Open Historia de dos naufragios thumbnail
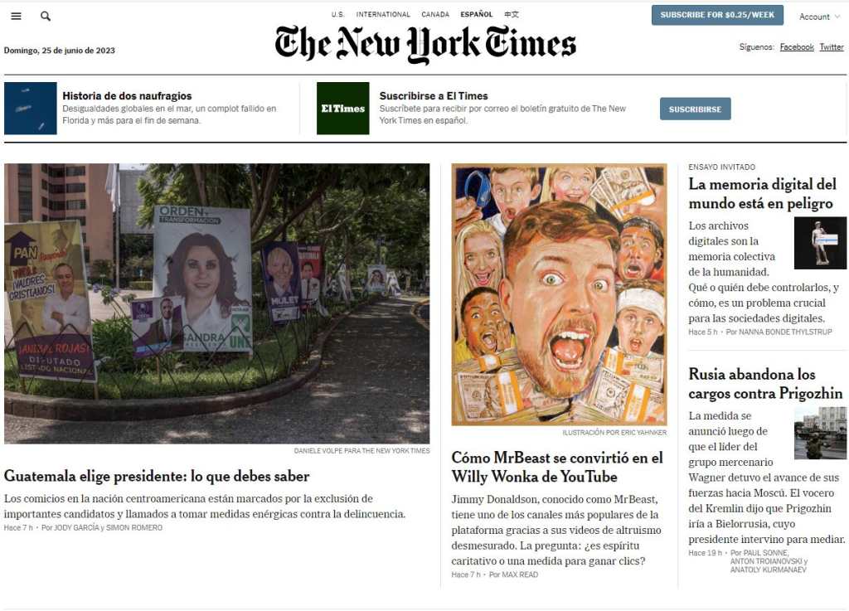The height and width of the screenshot is (611, 849). (31, 109)
